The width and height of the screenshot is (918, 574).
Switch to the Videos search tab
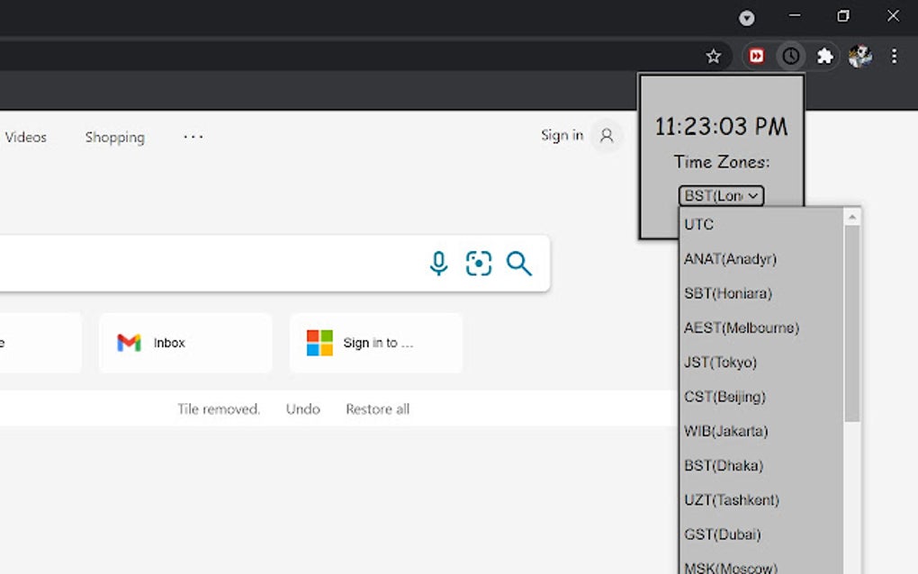click(26, 137)
